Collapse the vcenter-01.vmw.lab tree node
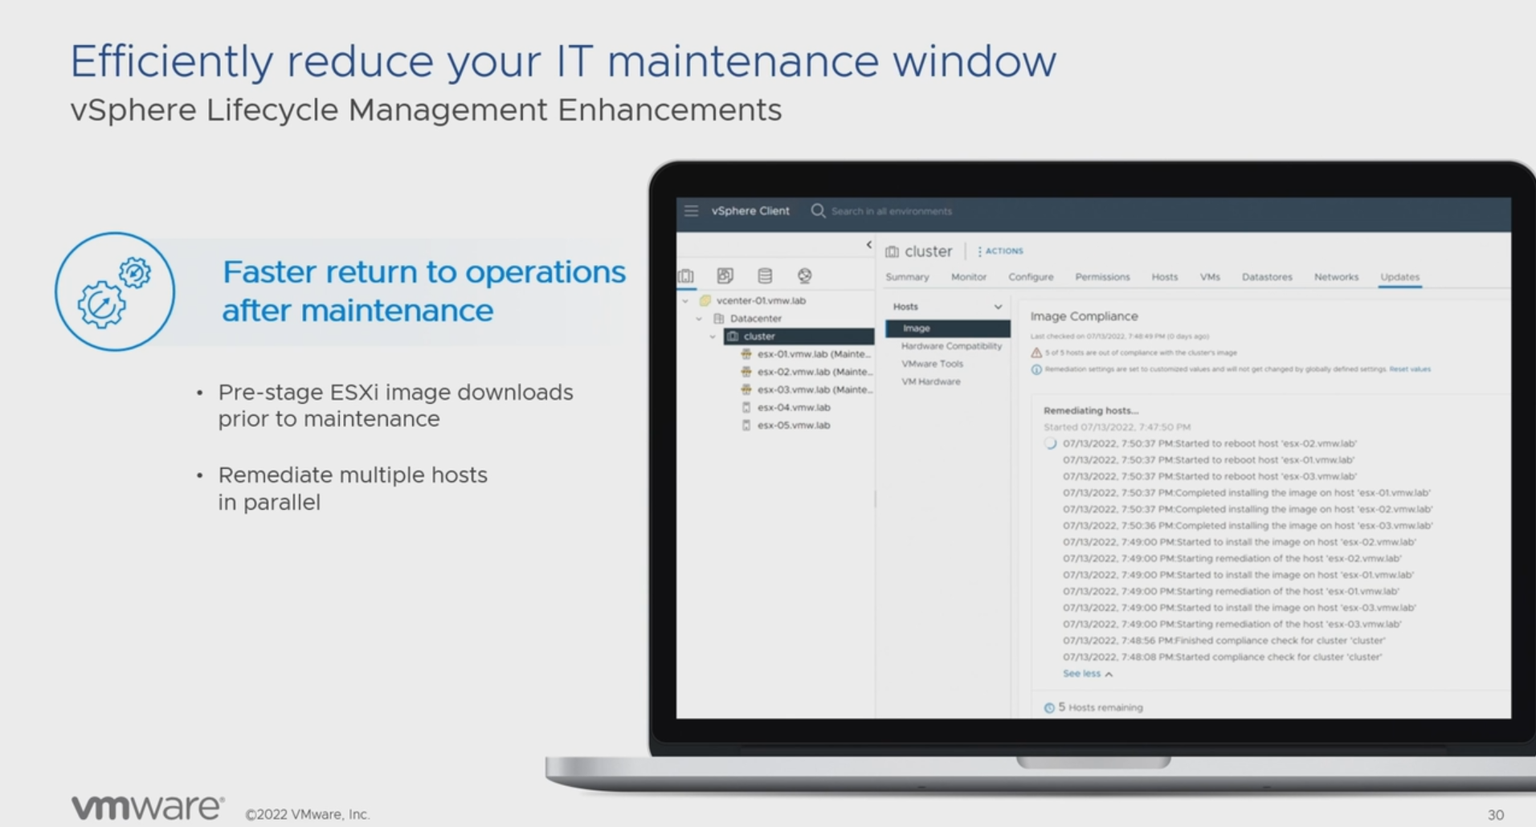 click(x=685, y=301)
